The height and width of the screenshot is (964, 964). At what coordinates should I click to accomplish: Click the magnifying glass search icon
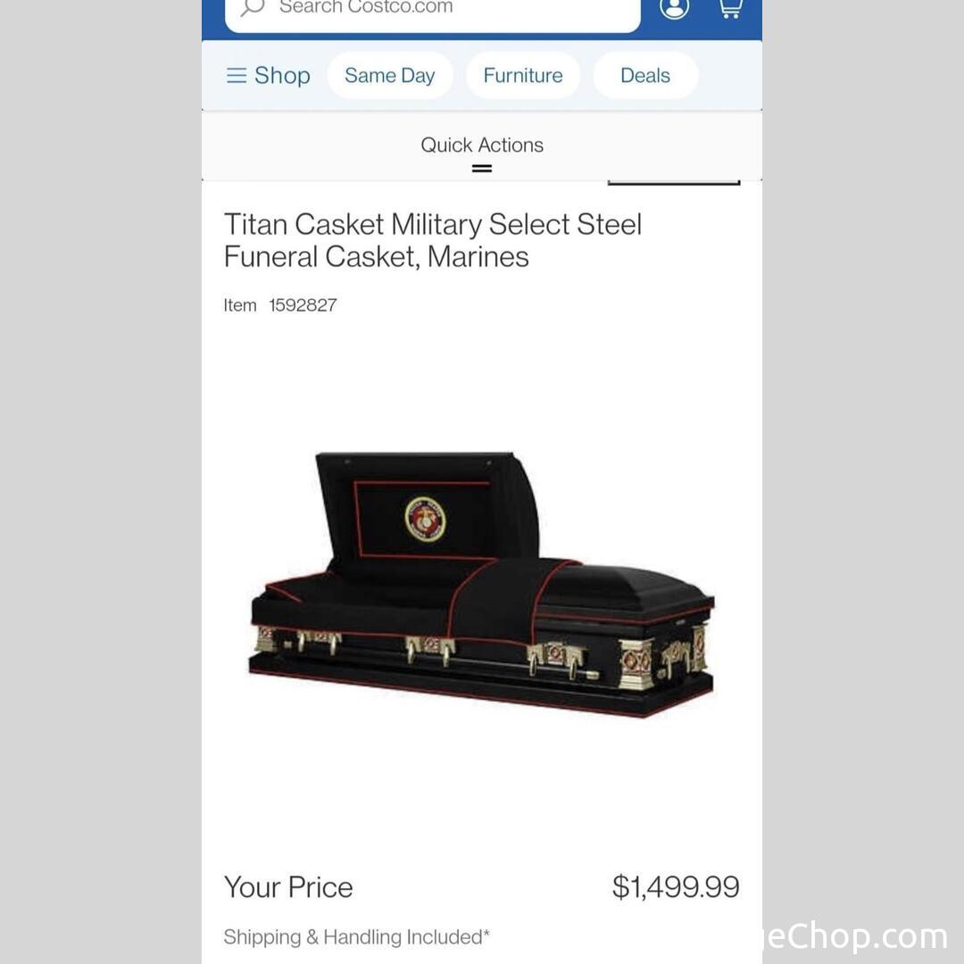point(252,7)
